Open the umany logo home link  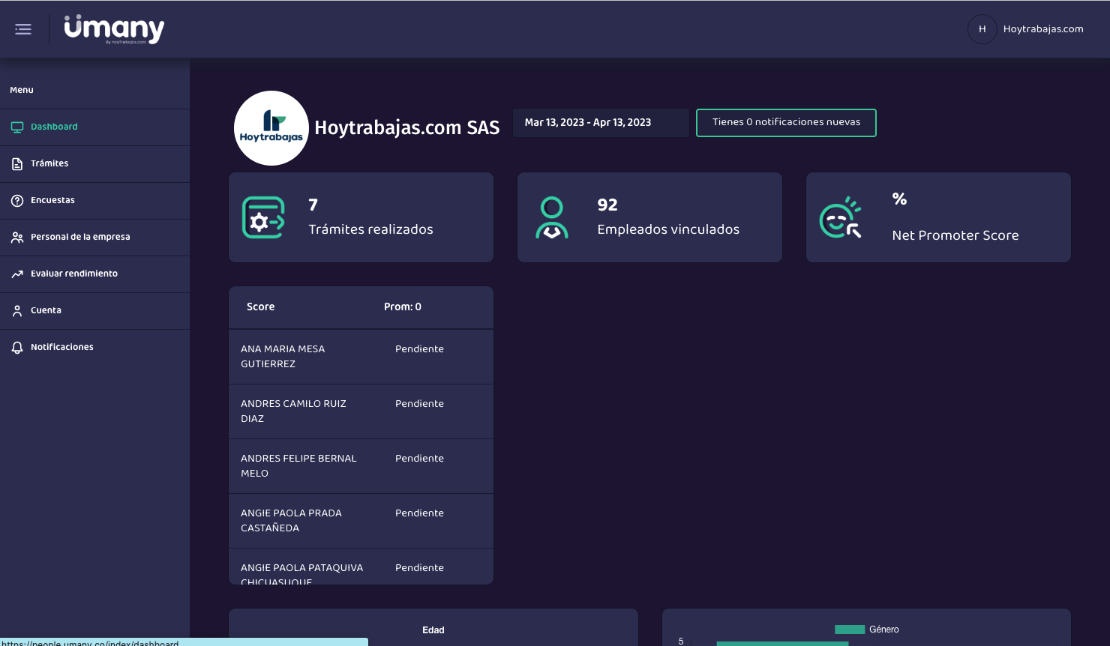coord(114,29)
